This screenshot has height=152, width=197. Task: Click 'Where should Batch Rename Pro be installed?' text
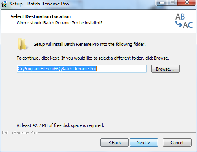[x=60, y=23]
